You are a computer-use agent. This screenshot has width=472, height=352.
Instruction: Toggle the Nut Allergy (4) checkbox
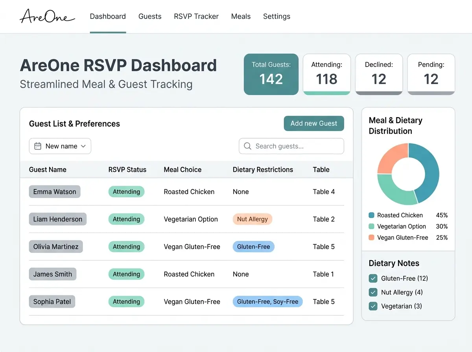(x=373, y=292)
